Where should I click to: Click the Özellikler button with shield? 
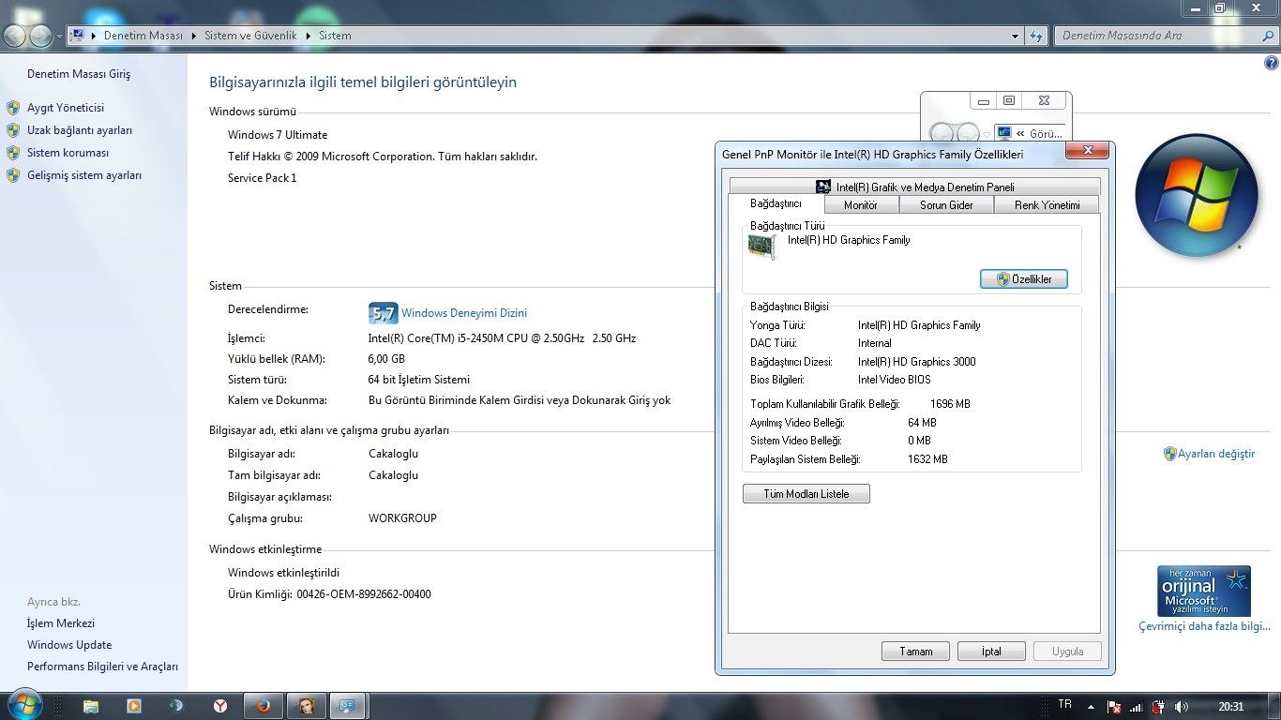point(1024,278)
